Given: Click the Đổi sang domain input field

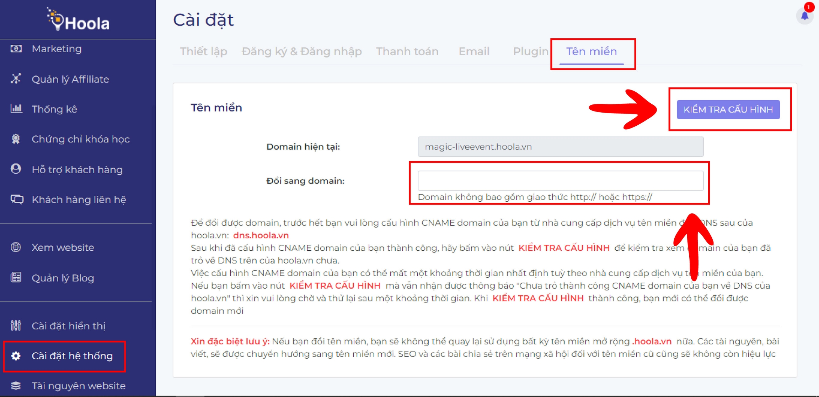Looking at the screenshot, I should pyautogui.click(x=560, y=181).
